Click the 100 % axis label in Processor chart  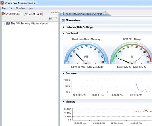67,80
